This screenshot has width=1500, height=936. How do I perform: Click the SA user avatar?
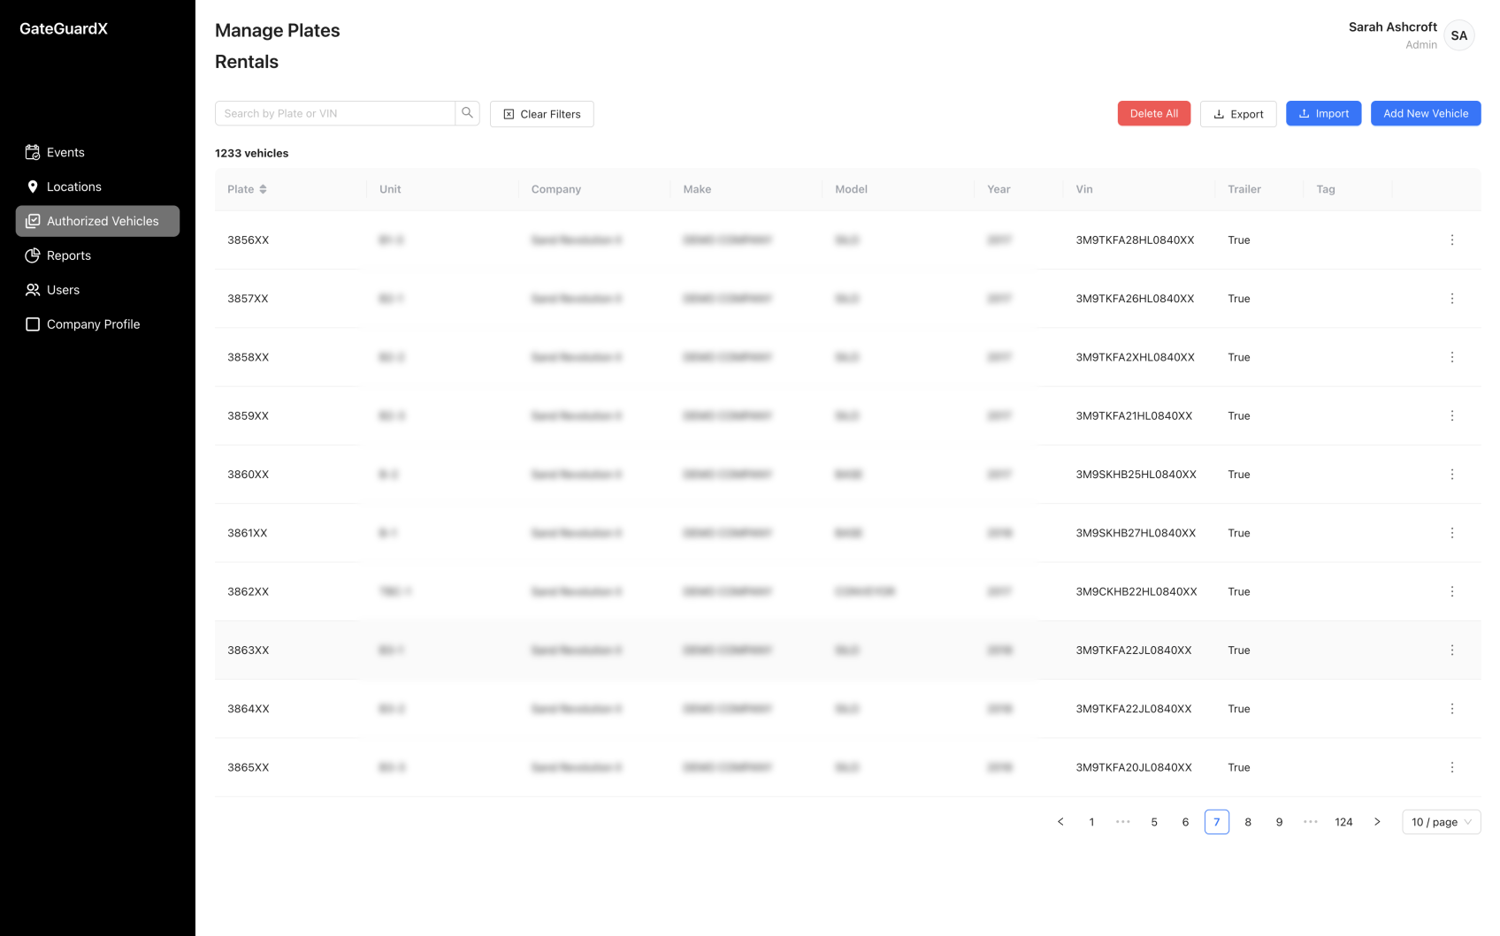pyautogui.click(x=1458, y=35)
